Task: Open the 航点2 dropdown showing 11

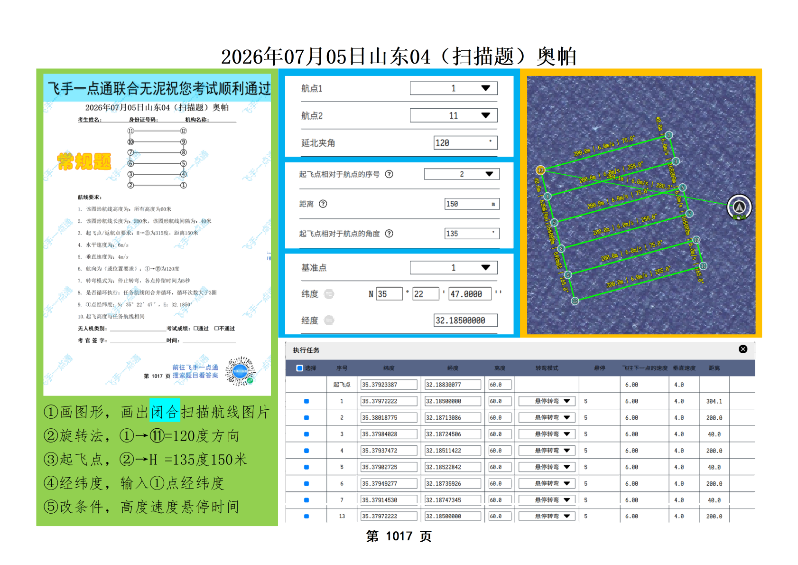Action: [454, 115]
